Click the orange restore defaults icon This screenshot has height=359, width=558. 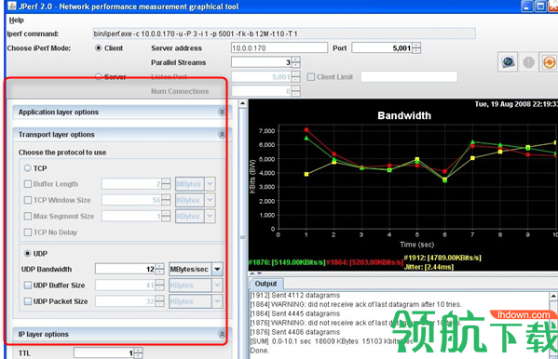point(549,62)
